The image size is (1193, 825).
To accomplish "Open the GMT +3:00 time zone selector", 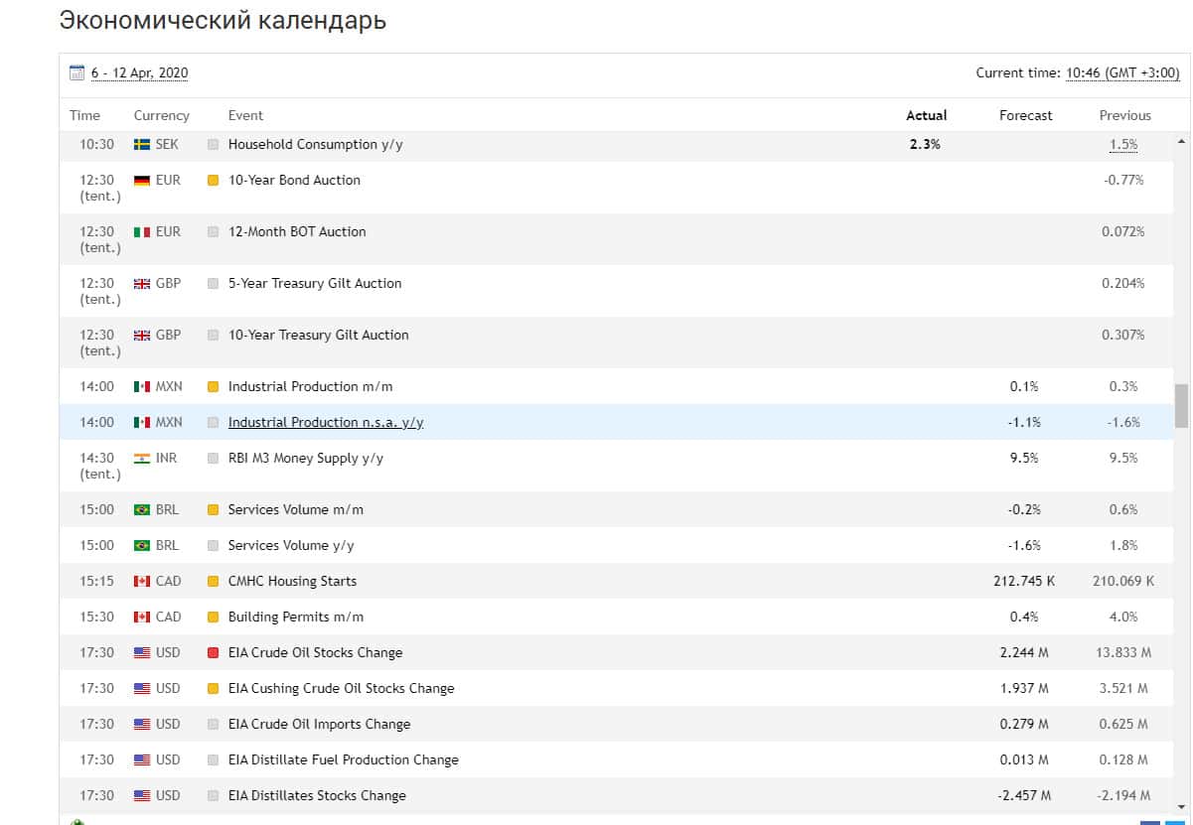I will [1122, 73].
